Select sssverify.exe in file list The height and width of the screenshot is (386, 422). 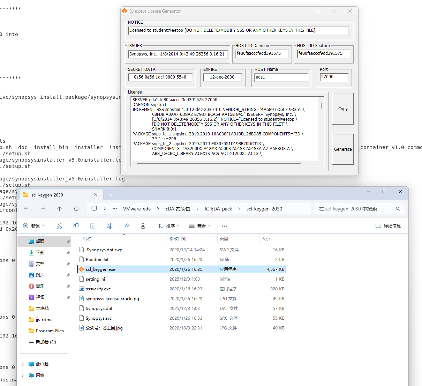tap(182, 289)
